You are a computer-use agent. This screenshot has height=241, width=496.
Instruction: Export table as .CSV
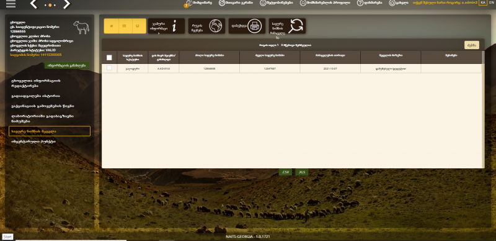pos(285,172)
